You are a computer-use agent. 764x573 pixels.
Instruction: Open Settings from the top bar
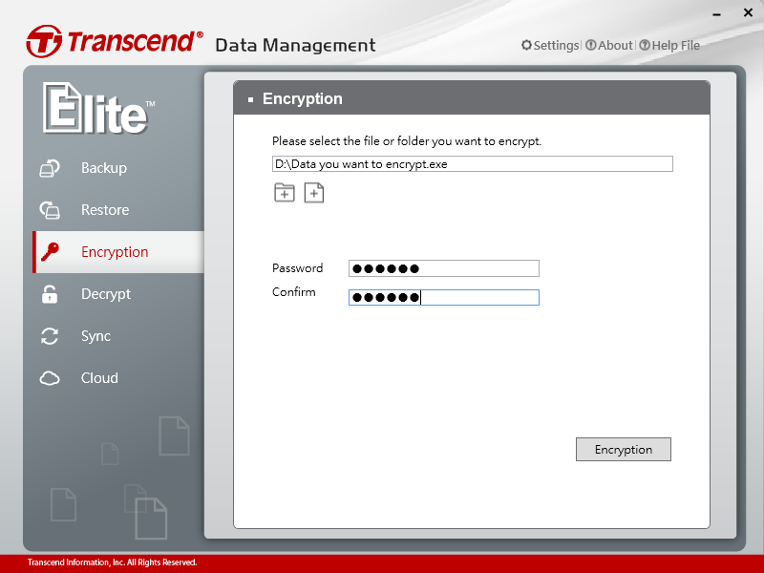550,45
